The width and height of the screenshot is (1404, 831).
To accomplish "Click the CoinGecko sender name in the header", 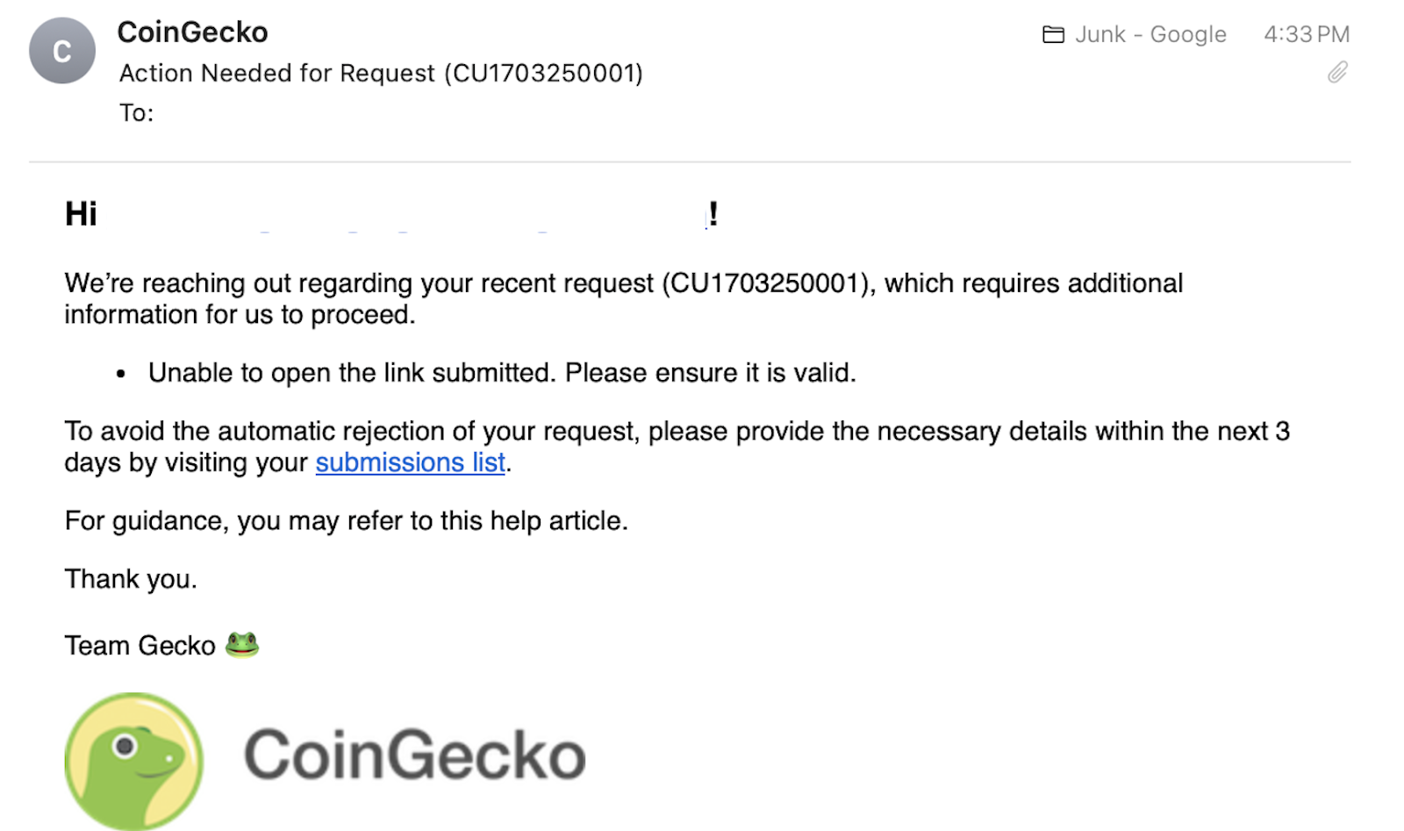I will [x=192, y=32].
